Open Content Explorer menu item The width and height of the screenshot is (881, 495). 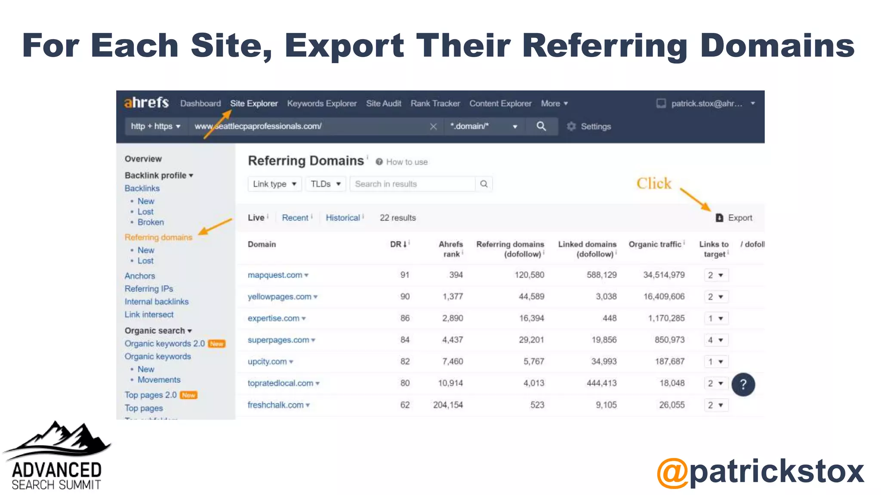[500, 104]
